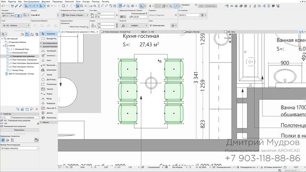Click the inject parameters syringe icon
306x172 pixels.
click(x=20, y=6)
